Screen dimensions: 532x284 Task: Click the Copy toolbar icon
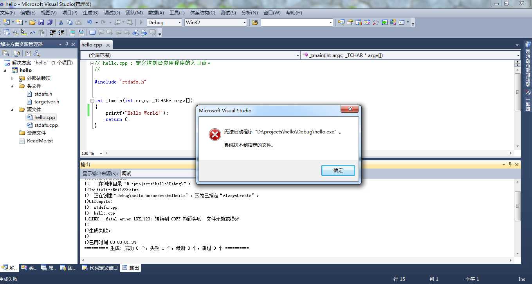pyautogui.click(x=69, y=22)
